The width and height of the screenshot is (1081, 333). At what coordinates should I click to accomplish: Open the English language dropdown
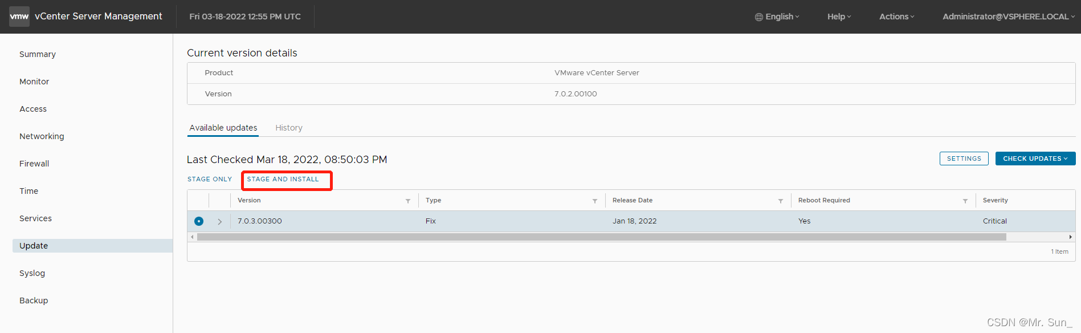tap(777, 17)
